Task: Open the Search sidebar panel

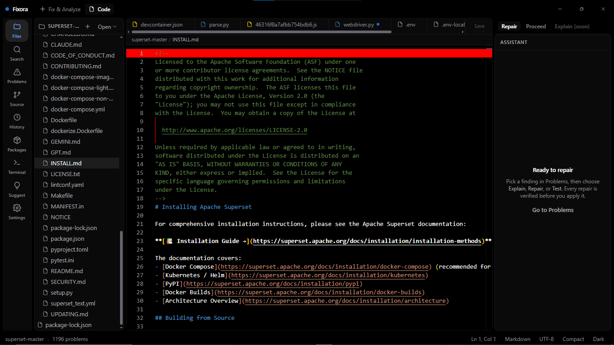Action: pyautogui.click(x=17, y=53)
